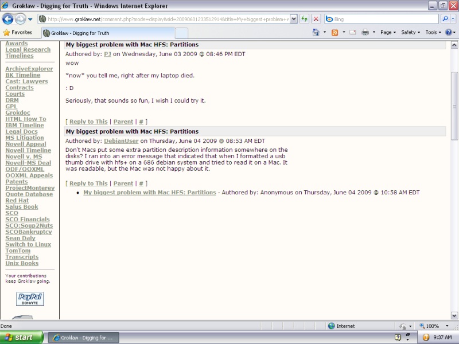Click the Groklaw taskbar button
Viewport: 459px width, 344px height.
tap(83, 338)
